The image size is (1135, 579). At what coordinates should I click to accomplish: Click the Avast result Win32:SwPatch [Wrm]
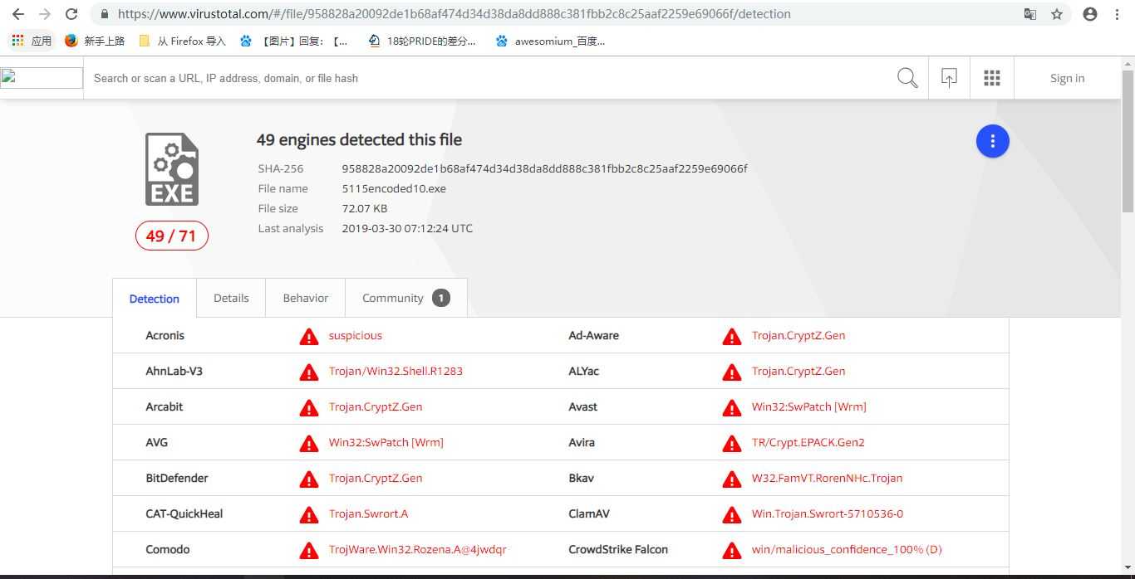pos(809,406)
